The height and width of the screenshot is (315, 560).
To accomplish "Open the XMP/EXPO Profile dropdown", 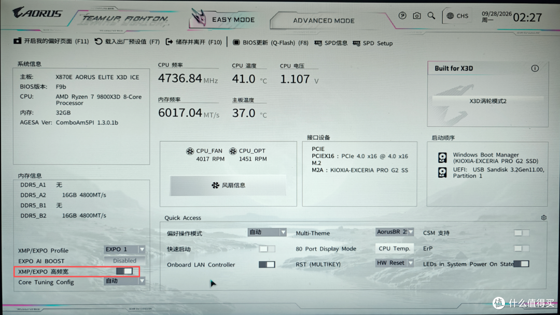I will coord(124,249).
